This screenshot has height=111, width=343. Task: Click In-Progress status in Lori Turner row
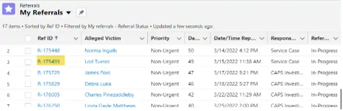coord(324,62)
